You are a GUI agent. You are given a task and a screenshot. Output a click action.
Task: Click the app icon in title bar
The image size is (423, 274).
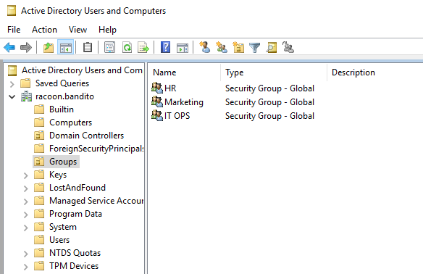pyautogui.click(x=12, y=11)
